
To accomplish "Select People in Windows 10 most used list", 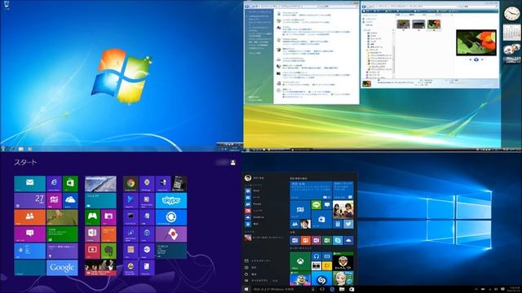I will click(x=256, y=204).
